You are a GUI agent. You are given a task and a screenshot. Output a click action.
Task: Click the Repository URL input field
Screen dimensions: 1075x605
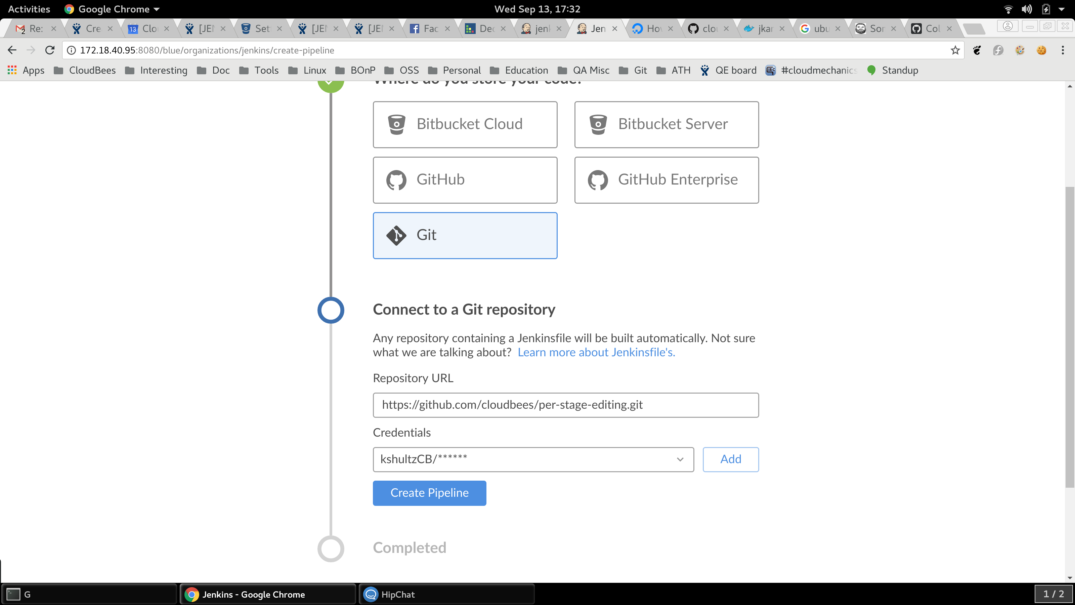(x=565, y=405)
